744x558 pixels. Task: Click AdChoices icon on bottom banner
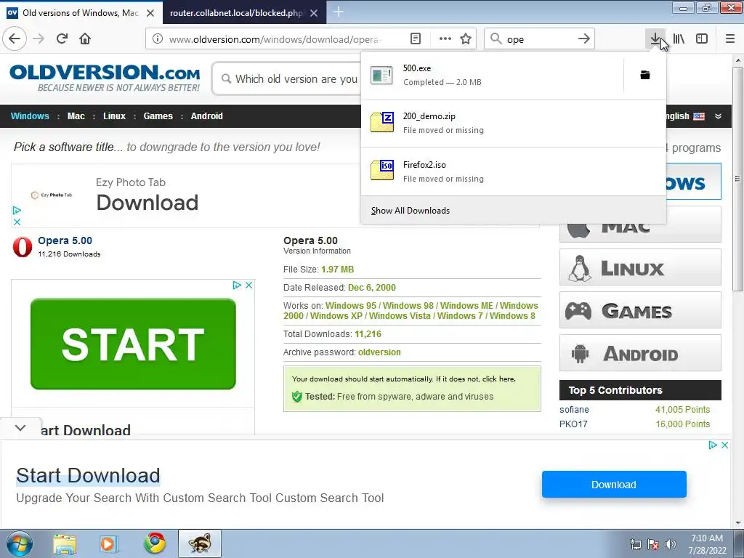(x=713, y=445)
